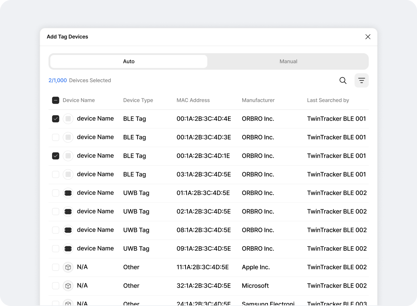This screenshot has height=306, width=417.
Task: Click the box icon for Apple Inc. device
Action: coord(68,267)
